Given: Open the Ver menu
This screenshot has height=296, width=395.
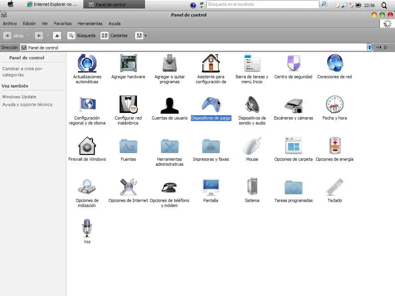Looking at the screenshot, I should (45, 24).
